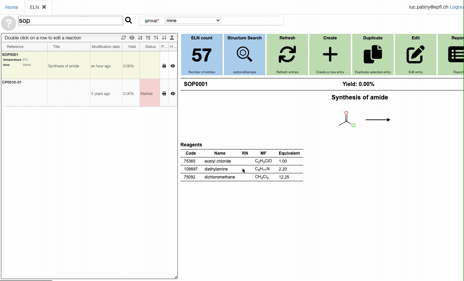Viewport: 464px width, 281px height.
Task: Toggle the eye icon in the list header
Action: pos(132,38)
